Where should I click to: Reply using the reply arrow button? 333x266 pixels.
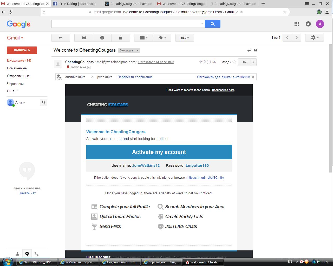(x=244, y=62)
